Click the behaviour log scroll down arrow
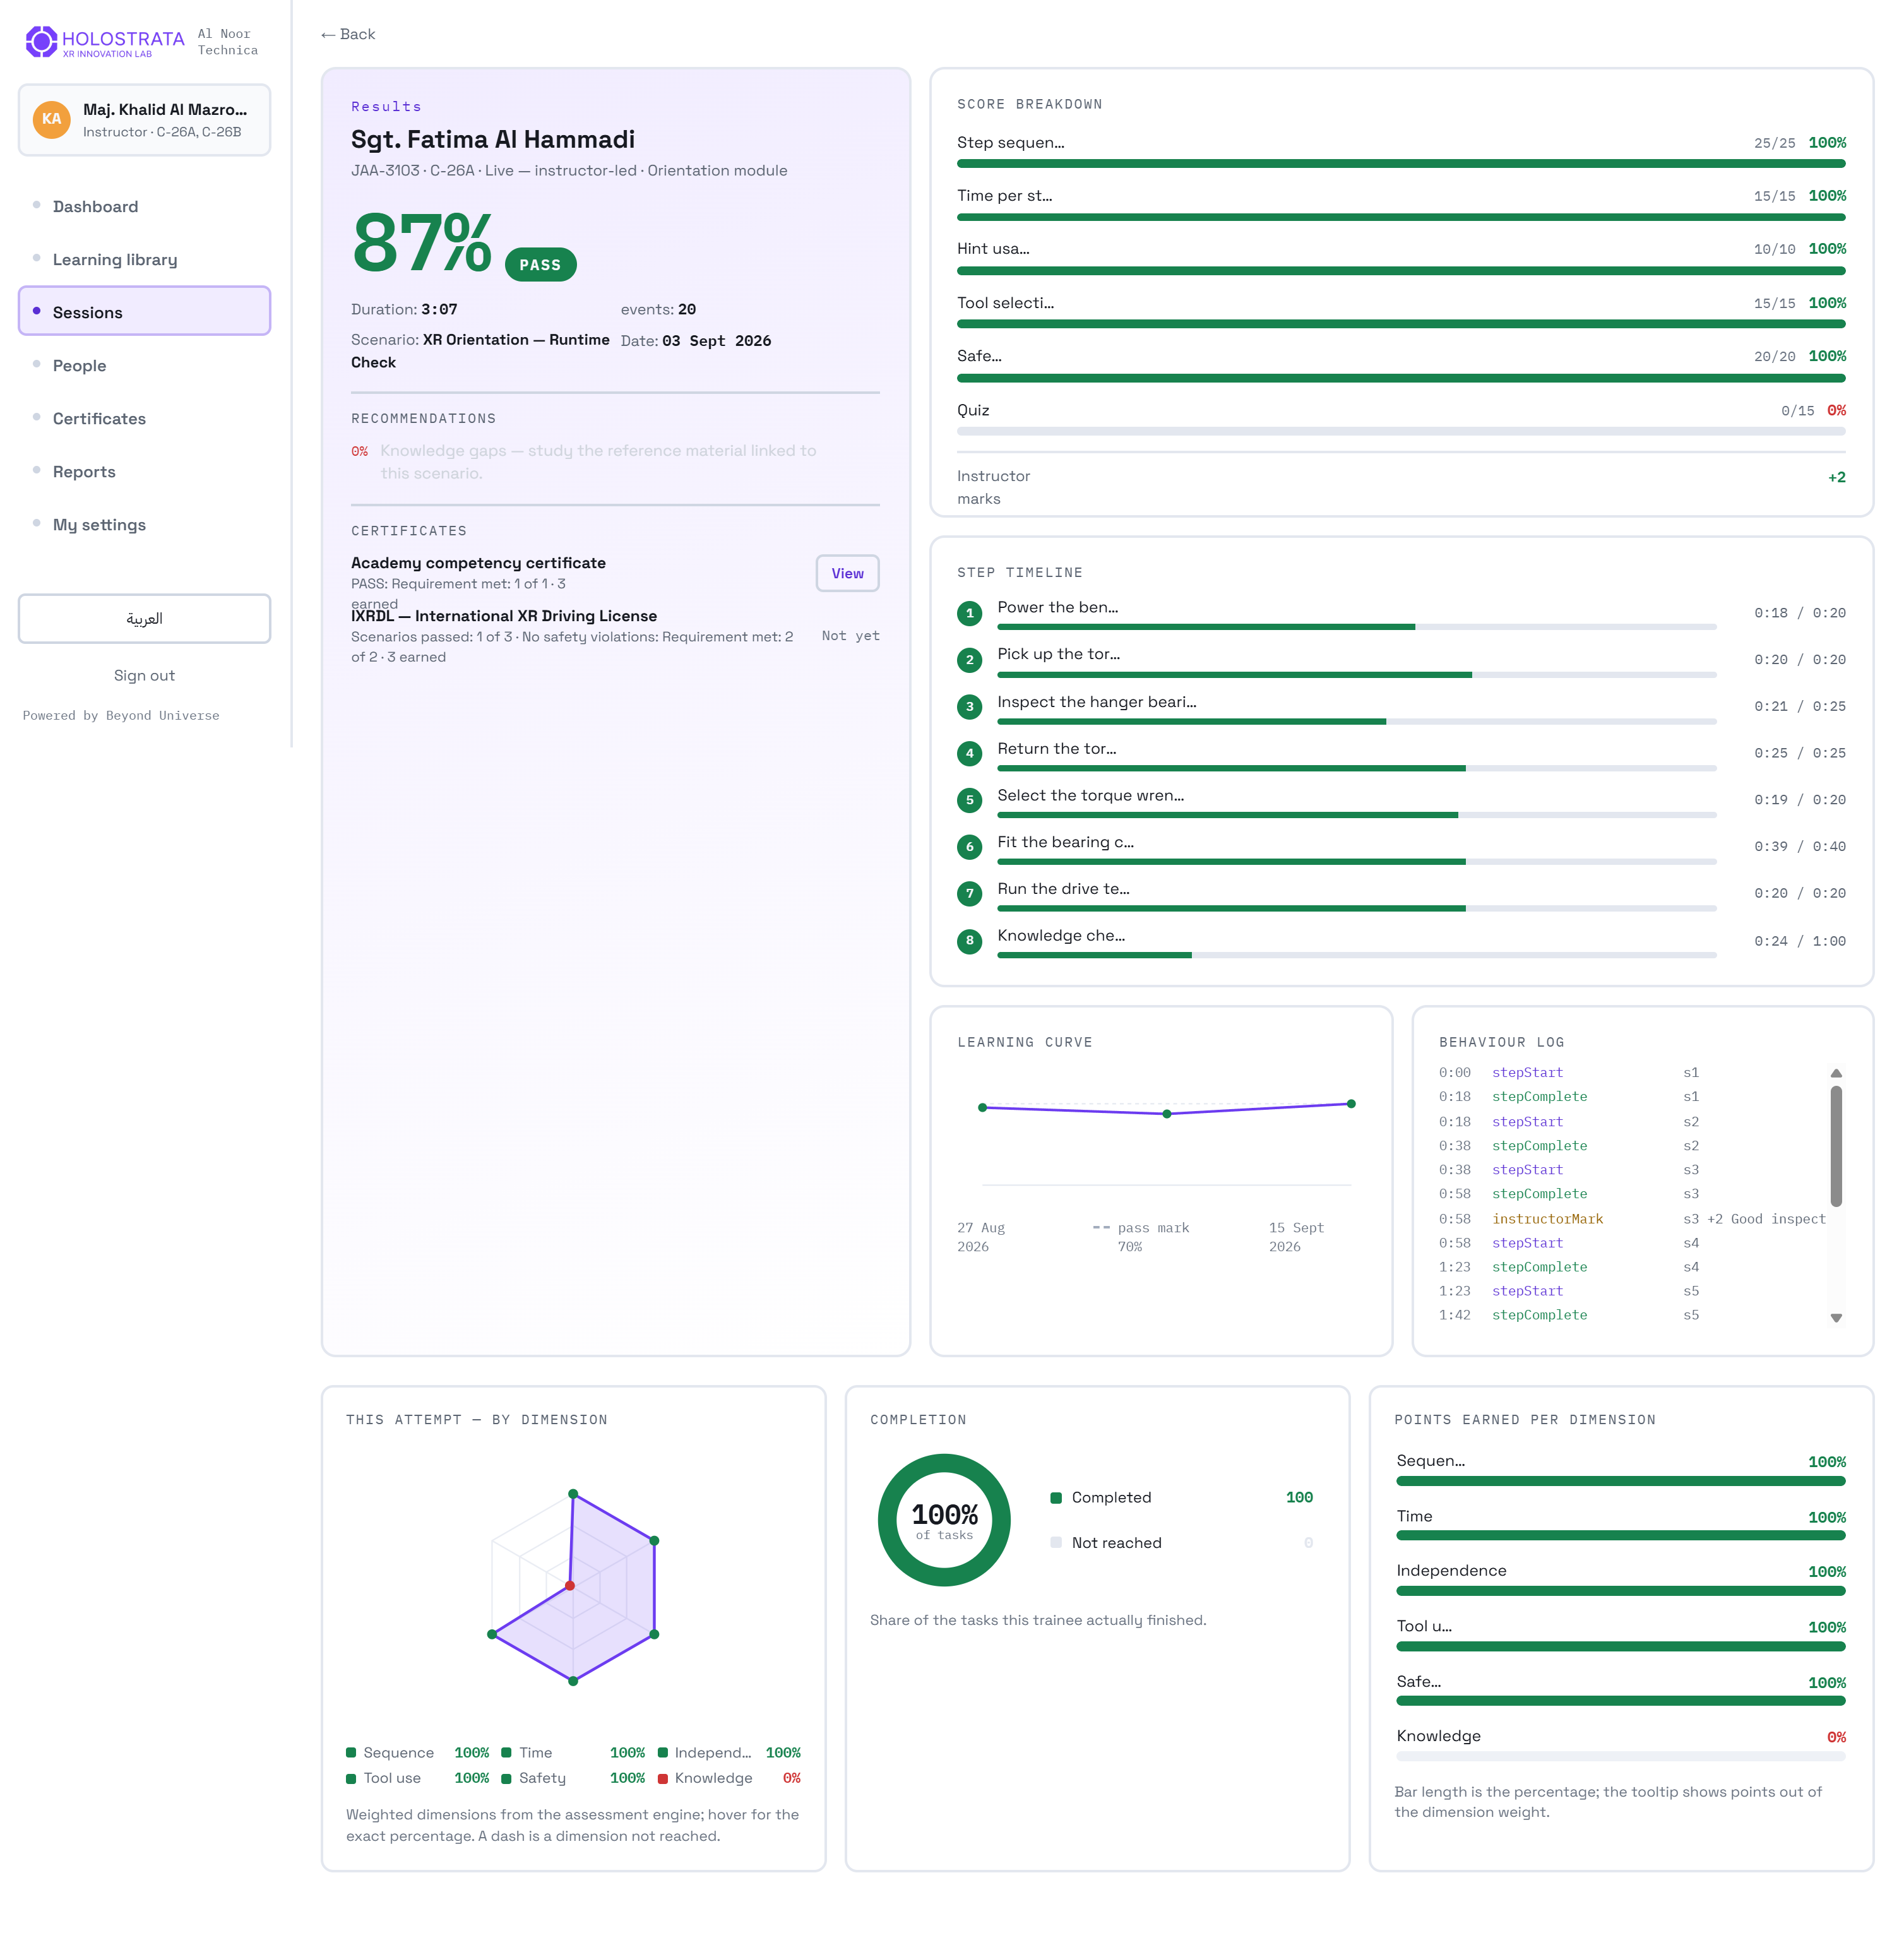Screen dimensions: 1904x1933 pyautogui.click(x=1836, y=1318)
